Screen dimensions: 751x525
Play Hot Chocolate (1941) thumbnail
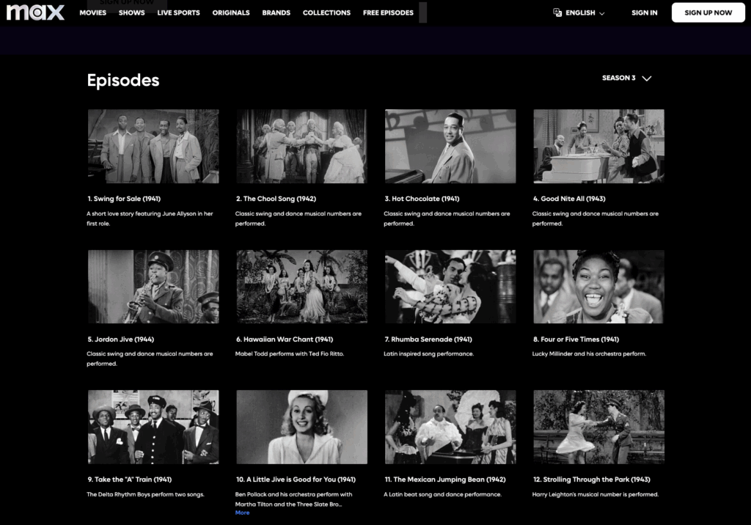pos(450,146)
